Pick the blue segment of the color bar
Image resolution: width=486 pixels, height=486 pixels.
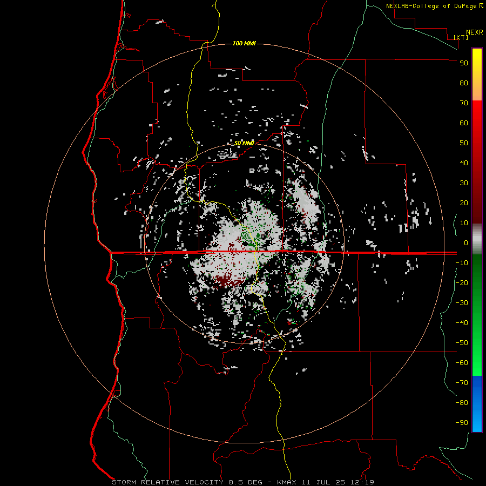pyautogui.click(x=477, y=404)
